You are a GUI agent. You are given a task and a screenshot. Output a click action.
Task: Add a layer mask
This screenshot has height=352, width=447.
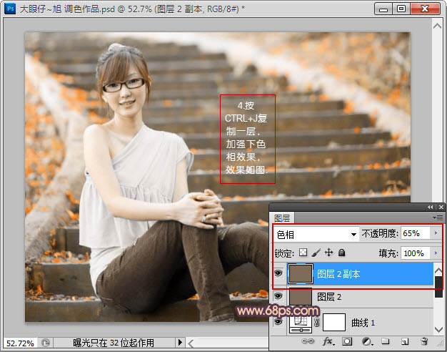point(348,342)
